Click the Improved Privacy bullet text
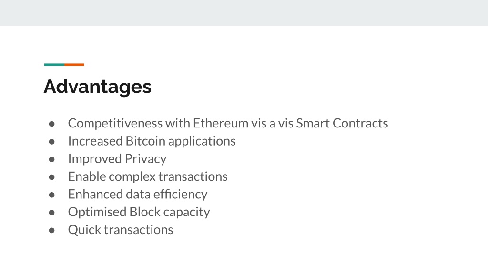 (117, 159)
